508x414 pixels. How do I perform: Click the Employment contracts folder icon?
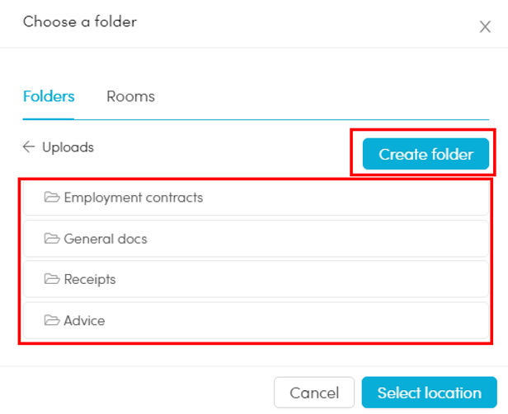(52, 197)
